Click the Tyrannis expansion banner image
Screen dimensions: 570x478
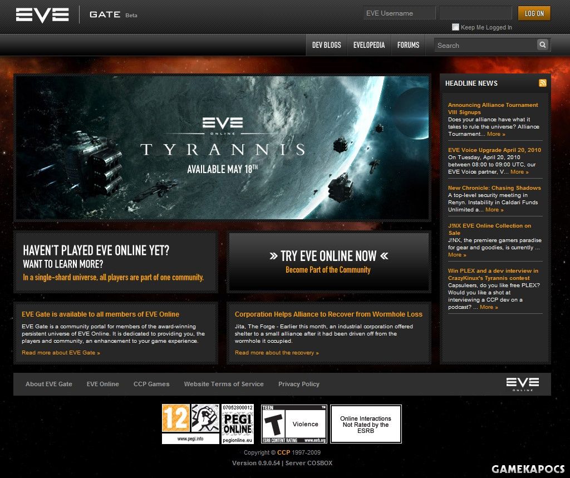coord(222,148)
